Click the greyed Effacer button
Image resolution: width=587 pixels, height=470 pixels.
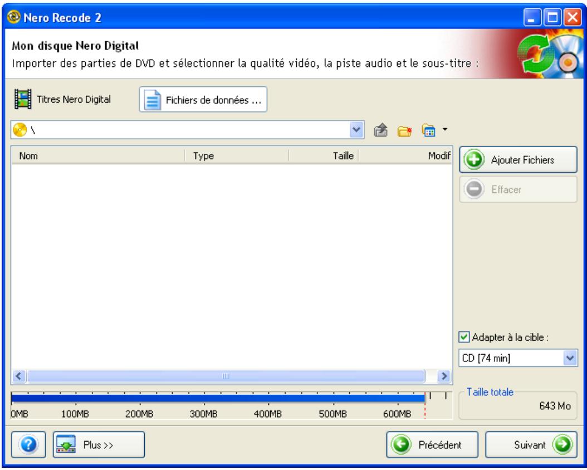coord(518,189)
